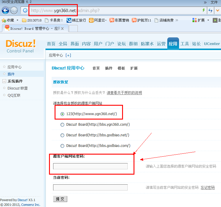This screenshot has height=207, width=221.
Task: Open the 护航双11 bookmark
Action: pyautogui.click(x=141, y=20)
